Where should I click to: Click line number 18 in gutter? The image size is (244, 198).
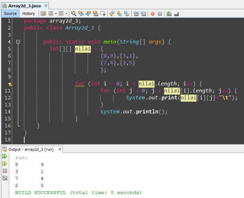point(8,140)
